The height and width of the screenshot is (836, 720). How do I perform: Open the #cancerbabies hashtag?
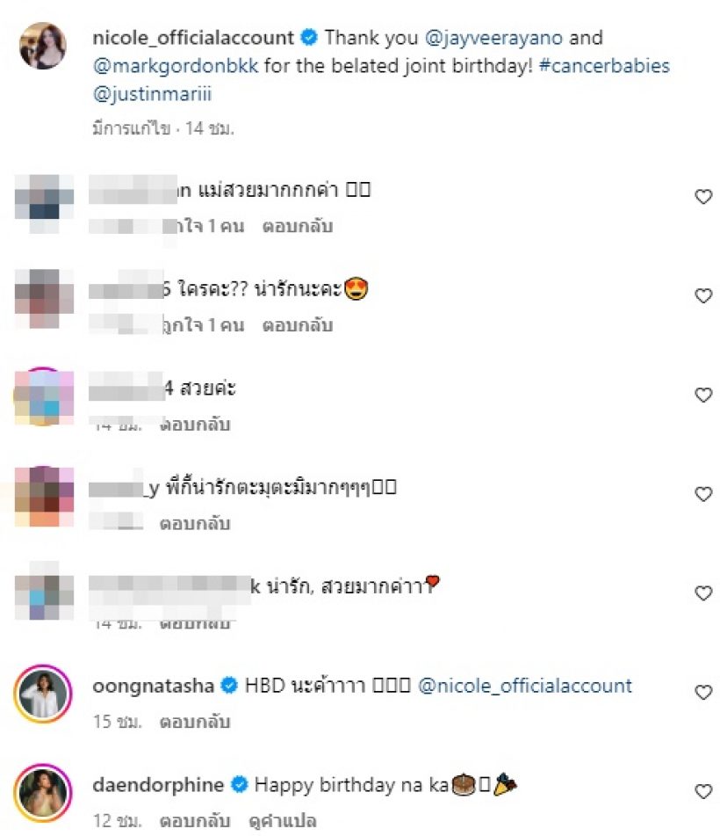[604, 66]
